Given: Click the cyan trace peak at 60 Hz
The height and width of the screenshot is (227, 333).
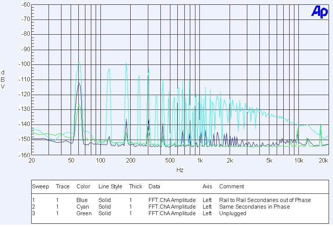Looking at the screenshot, I should coord(79,63).
